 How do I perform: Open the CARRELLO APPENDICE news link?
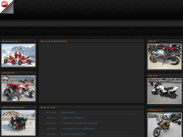(x=72, y=118)
